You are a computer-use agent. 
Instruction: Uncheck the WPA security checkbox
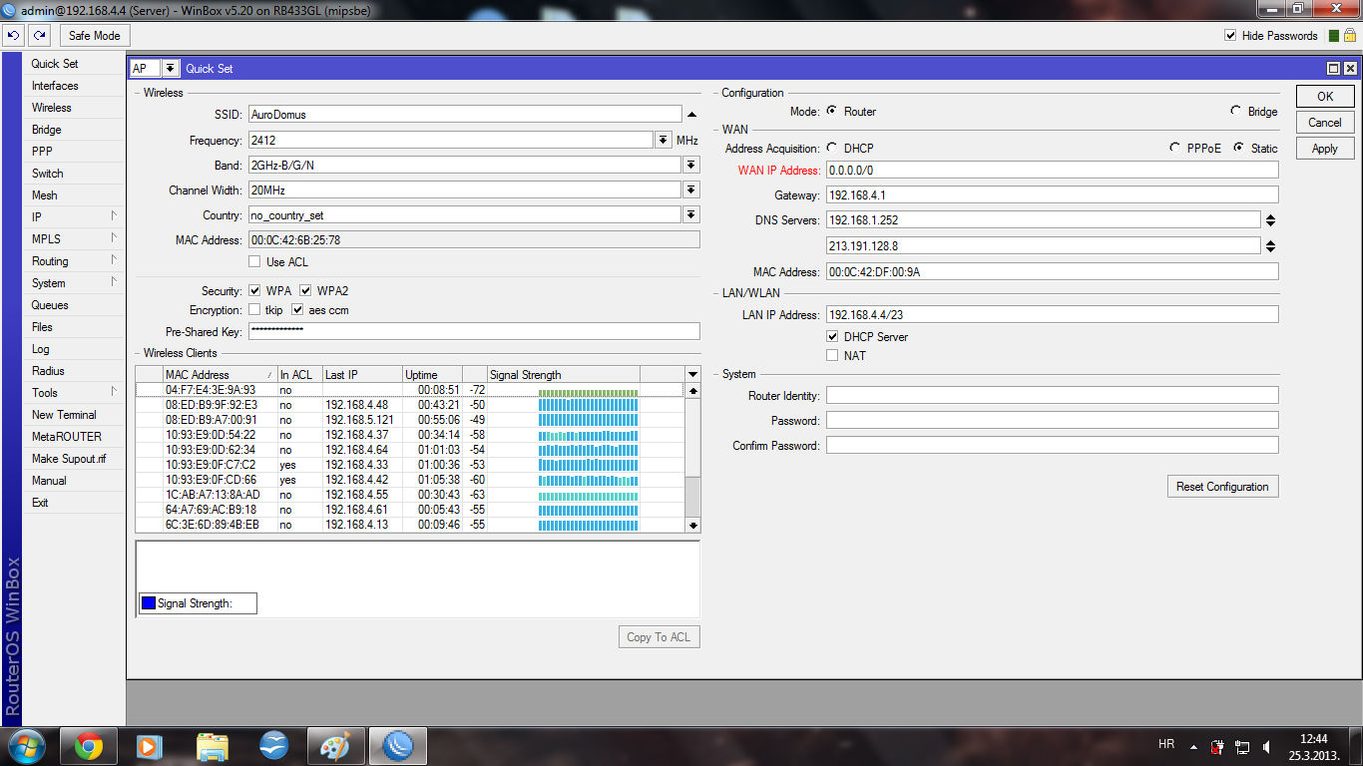coord(255,291)
